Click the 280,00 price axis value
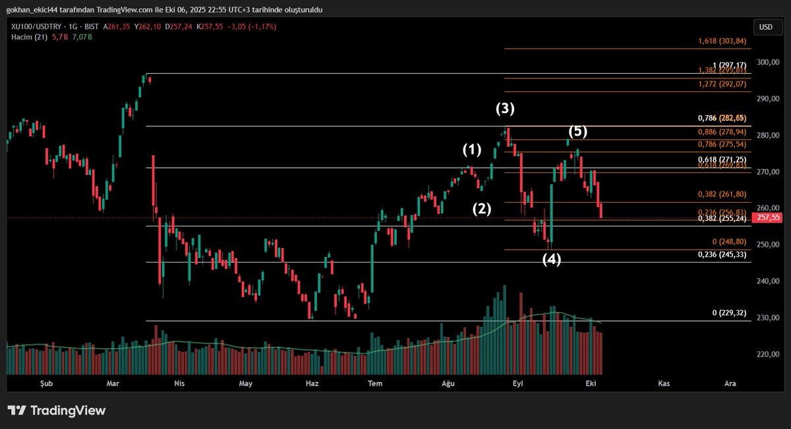791x429 pixels. click(768, 136)
